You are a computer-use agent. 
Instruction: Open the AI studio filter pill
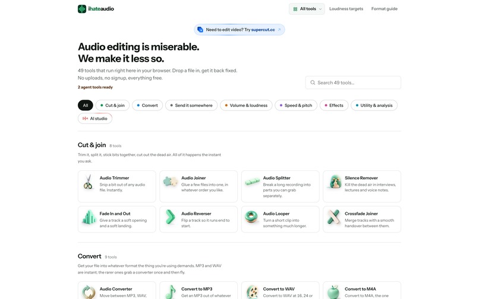(95, 119)
